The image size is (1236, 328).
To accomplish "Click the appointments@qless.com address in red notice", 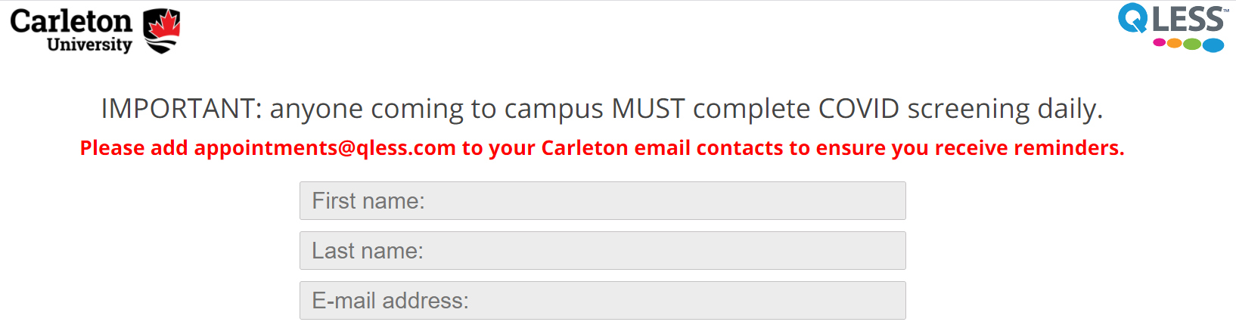I will pyautogui.click(x=325, y=148).
